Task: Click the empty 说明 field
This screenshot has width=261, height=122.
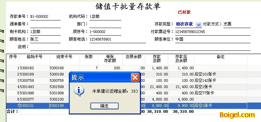Action: click(140, 47)
